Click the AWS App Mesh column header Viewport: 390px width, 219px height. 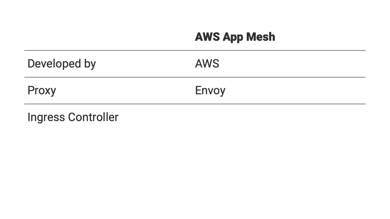click(235, 37)
